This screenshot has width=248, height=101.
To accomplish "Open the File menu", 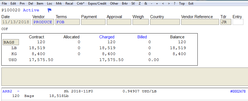I will pos(4,4).
